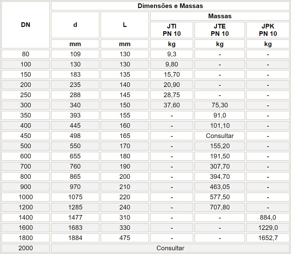Click the d value '760'
Viewport: 291px width, 254px height.
(75, 166)
